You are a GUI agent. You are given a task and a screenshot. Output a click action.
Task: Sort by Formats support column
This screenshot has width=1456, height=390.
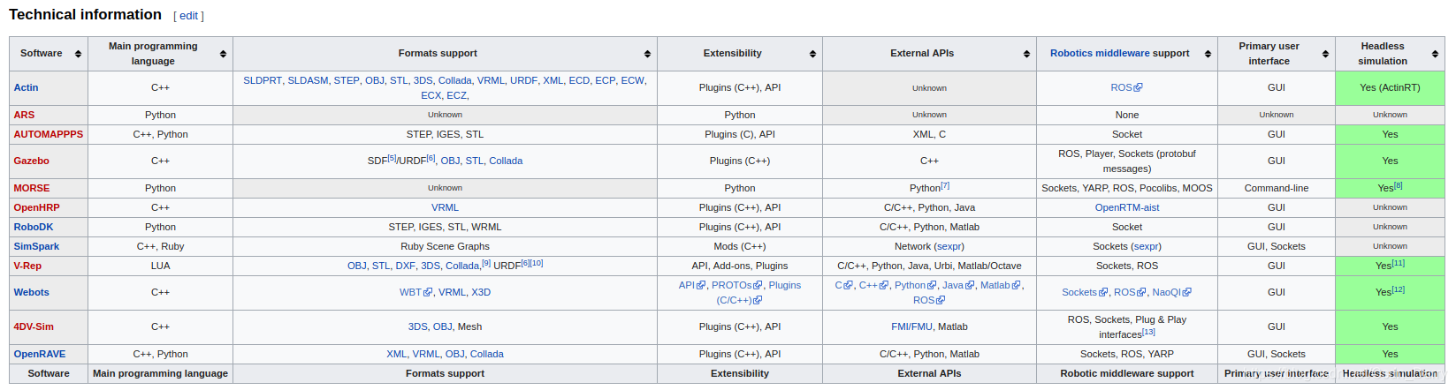[x=647, y=54]
